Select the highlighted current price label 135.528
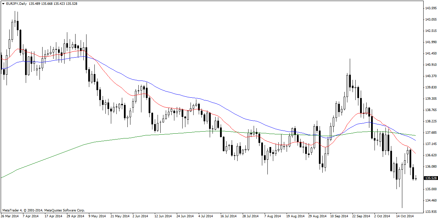This screenshot has width=438, height=219. [x=430, y=178]
